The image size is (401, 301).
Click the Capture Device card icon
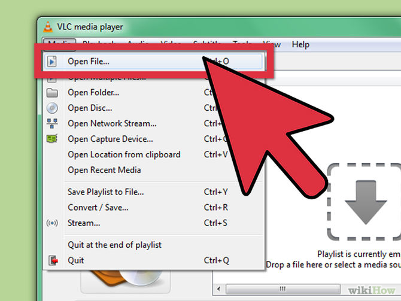click(x=52, y=139)
